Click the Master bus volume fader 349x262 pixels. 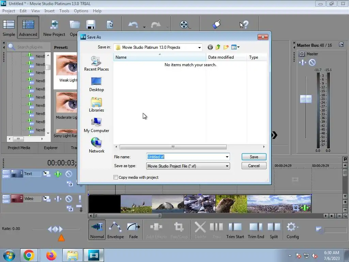coord(306,99)
